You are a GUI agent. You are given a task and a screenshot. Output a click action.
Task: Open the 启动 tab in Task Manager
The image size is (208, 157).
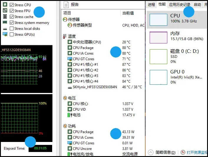(x=197, y=5)
